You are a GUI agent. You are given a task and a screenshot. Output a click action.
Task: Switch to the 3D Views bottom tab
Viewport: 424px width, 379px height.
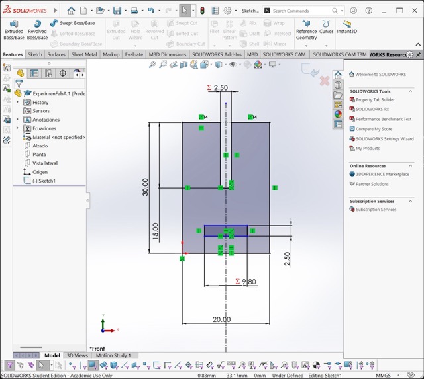coord(77,355)
